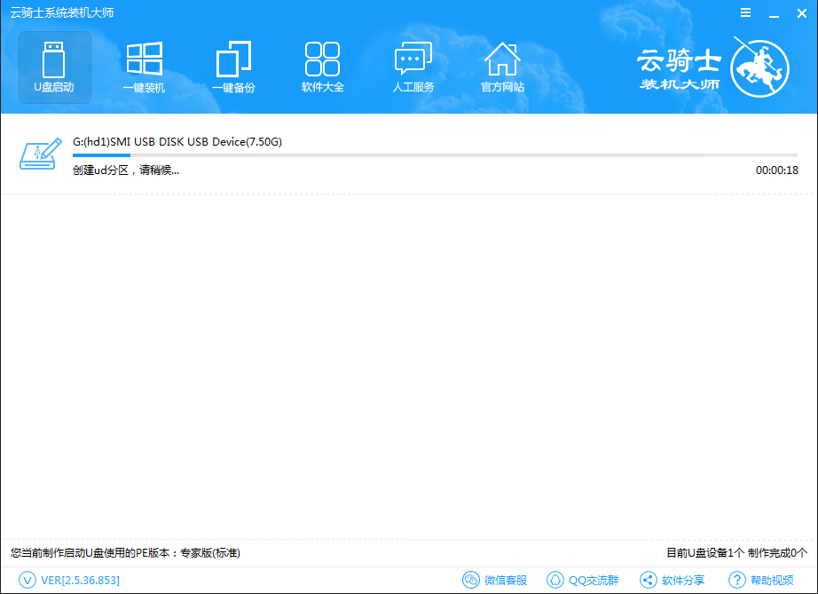
Task: Click the PE版本 专家版 status text
Action: (x=124, y=552)
